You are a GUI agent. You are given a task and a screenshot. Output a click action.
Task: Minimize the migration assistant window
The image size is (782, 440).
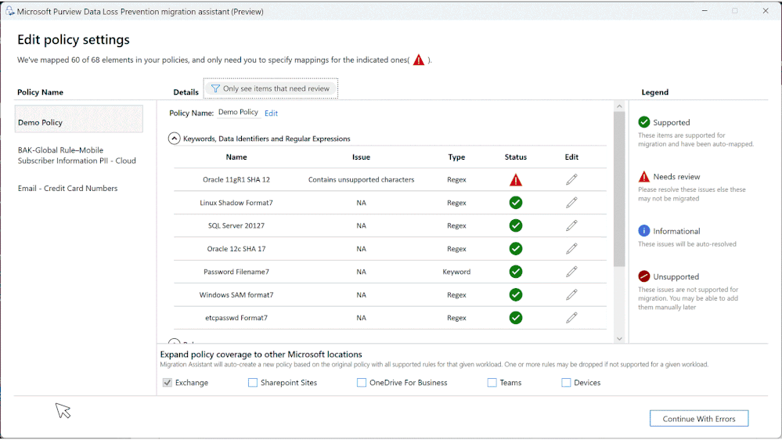(705, 10)
